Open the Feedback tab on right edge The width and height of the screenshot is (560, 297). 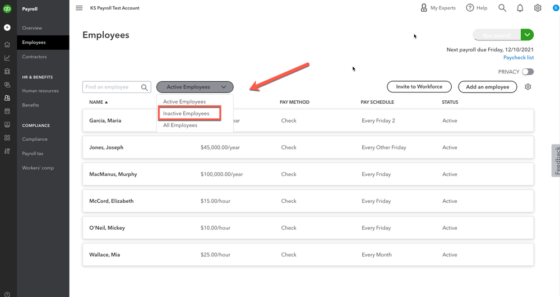pos(556,161)
